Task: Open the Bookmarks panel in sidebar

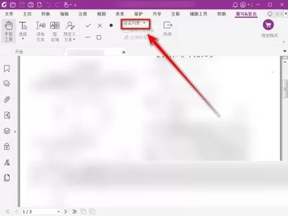Action: 7,69
